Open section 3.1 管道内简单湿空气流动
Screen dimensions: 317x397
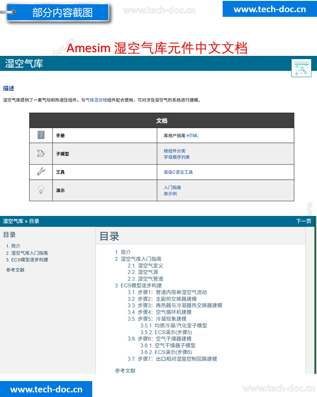(167, 292)
